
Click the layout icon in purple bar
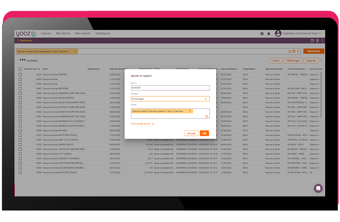312,41
